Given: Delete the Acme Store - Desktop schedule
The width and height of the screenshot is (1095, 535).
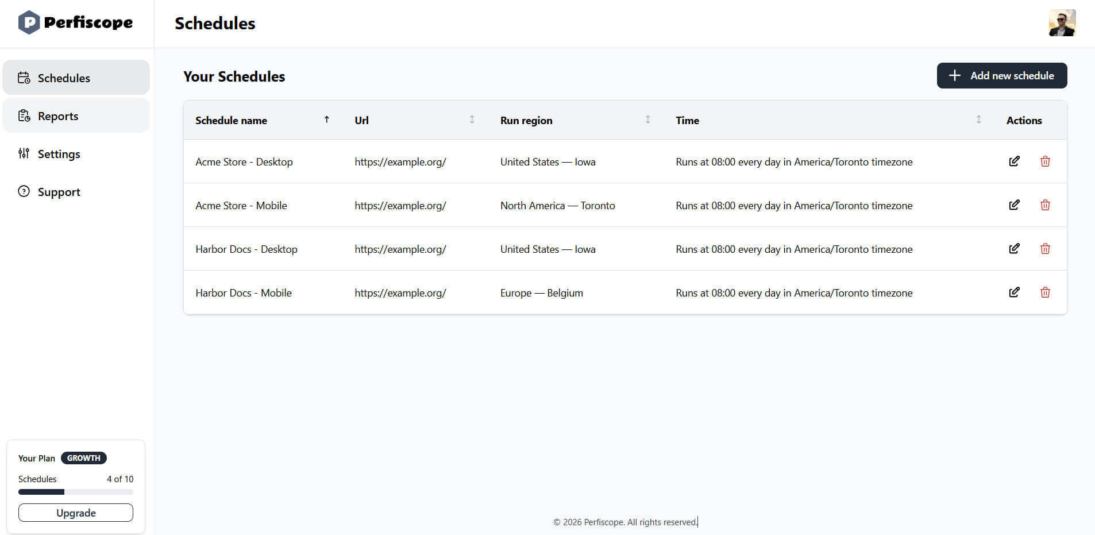Looking at the screenshot, I should pyautogui.click(x=1045, y=161).
